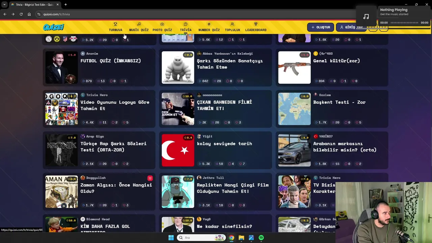Click the white Michelin figure thumbnail
432x243 pixels.
pos(178,67)
